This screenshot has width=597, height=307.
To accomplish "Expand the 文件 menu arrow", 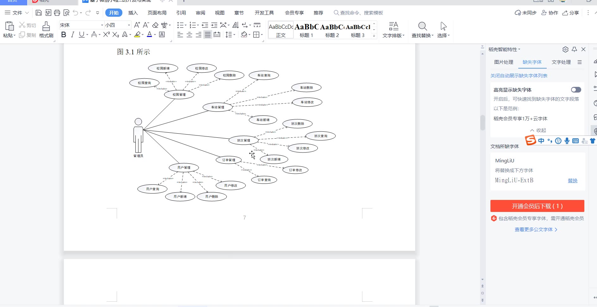I will [27, 13].
